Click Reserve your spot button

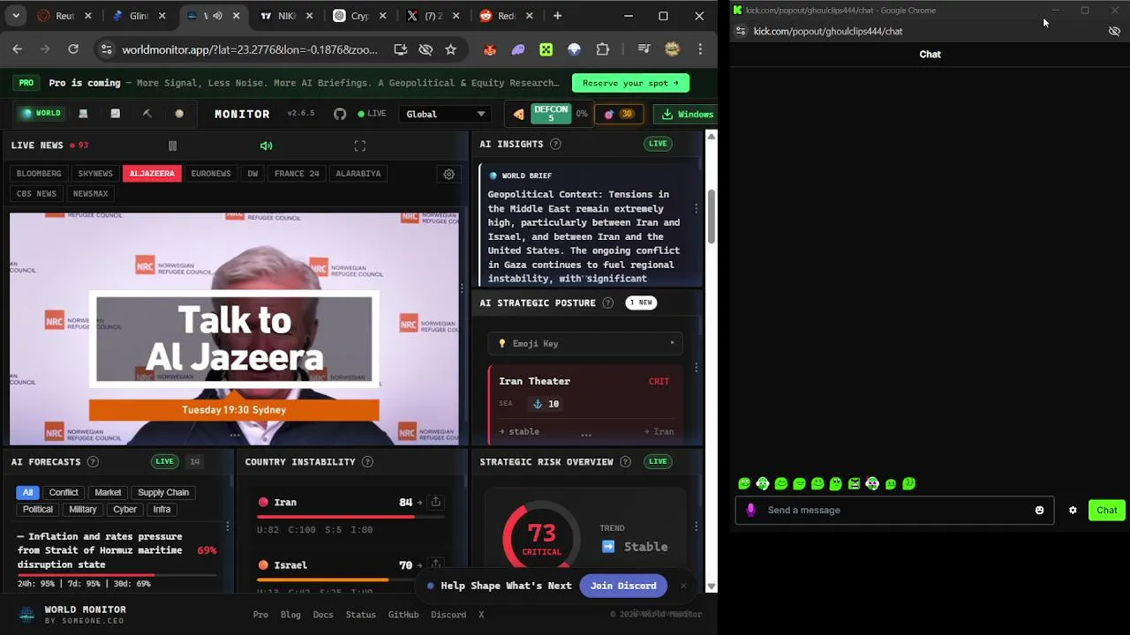click(x=630, y=83)
